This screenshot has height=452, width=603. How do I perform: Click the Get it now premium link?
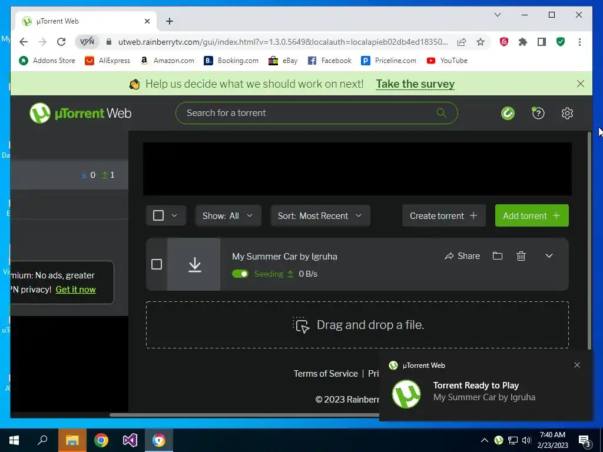[x=76, y=290]
